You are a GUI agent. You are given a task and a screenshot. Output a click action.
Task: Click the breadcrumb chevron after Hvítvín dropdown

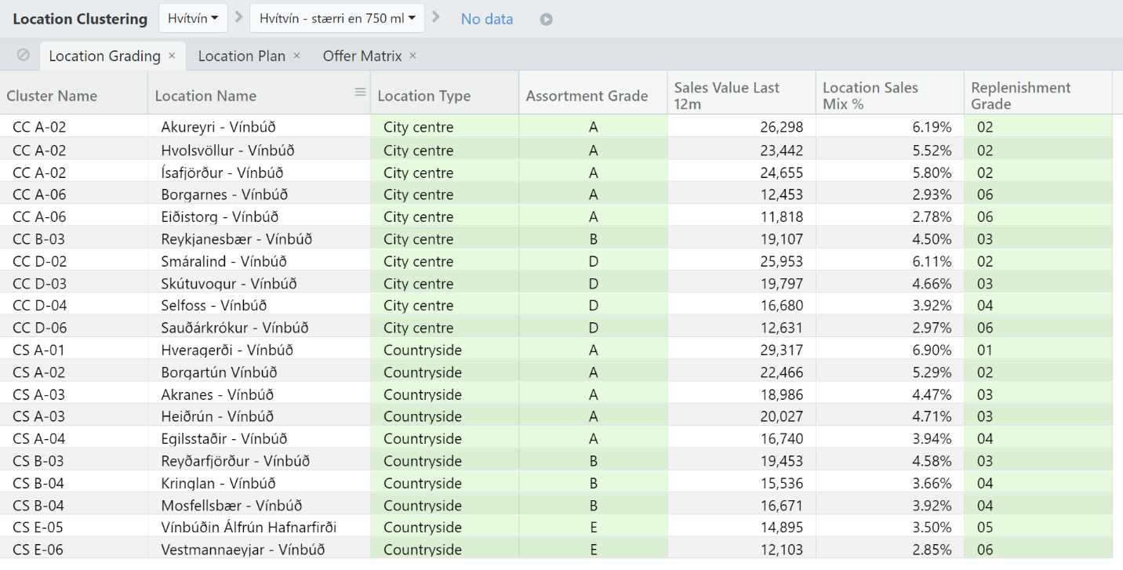[x=238, y=18]
